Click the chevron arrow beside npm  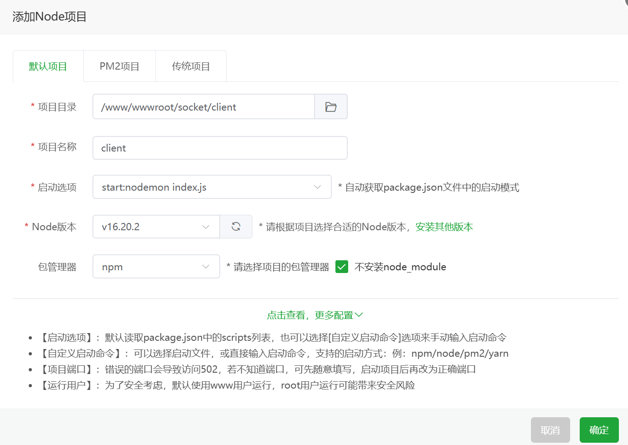[x=206, y=267]
